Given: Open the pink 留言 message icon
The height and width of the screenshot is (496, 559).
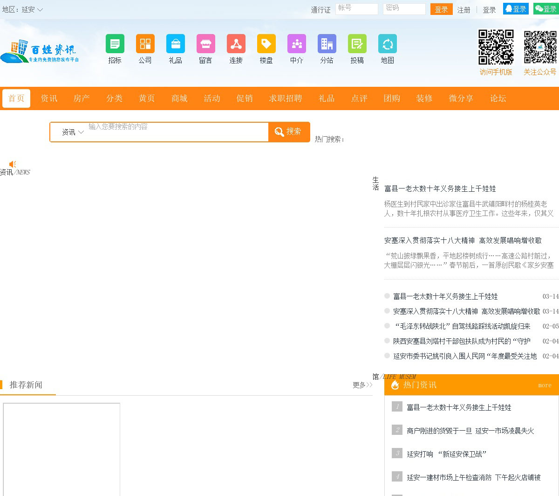Looking at the screenshot, I should (205, 44).
